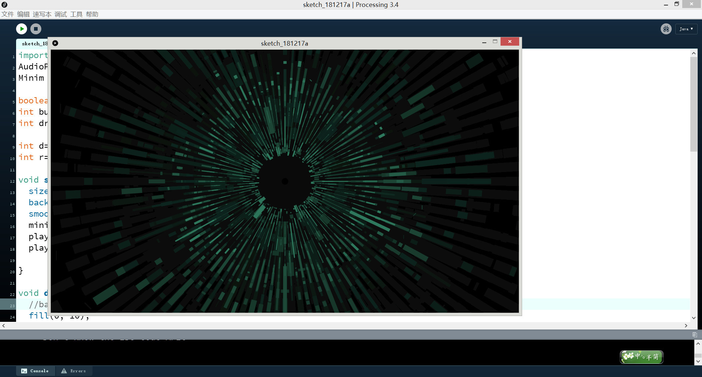Toggle the debugger butterfly icon
Viewport: 702px width, 377px height.
tap(666, 29)
